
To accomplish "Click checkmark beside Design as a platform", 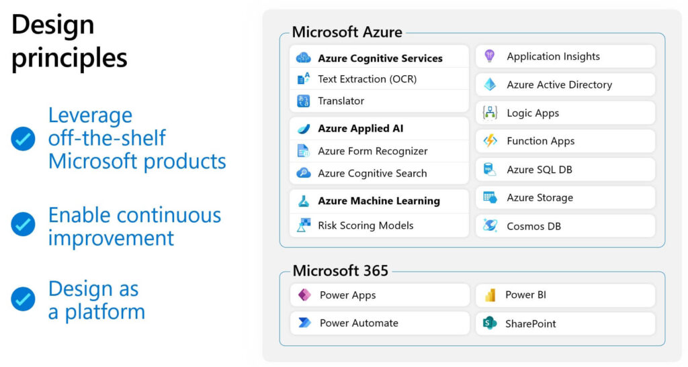I will (23, 299).
